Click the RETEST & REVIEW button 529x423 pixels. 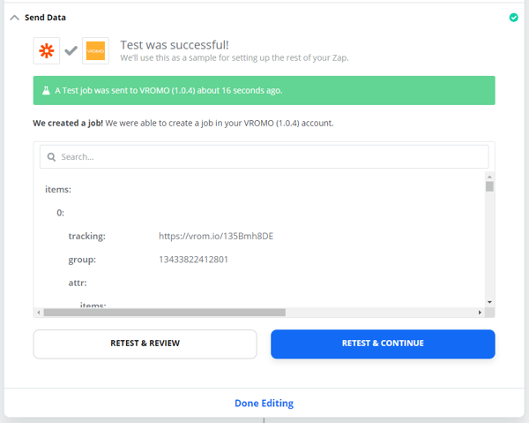point(145,344)
